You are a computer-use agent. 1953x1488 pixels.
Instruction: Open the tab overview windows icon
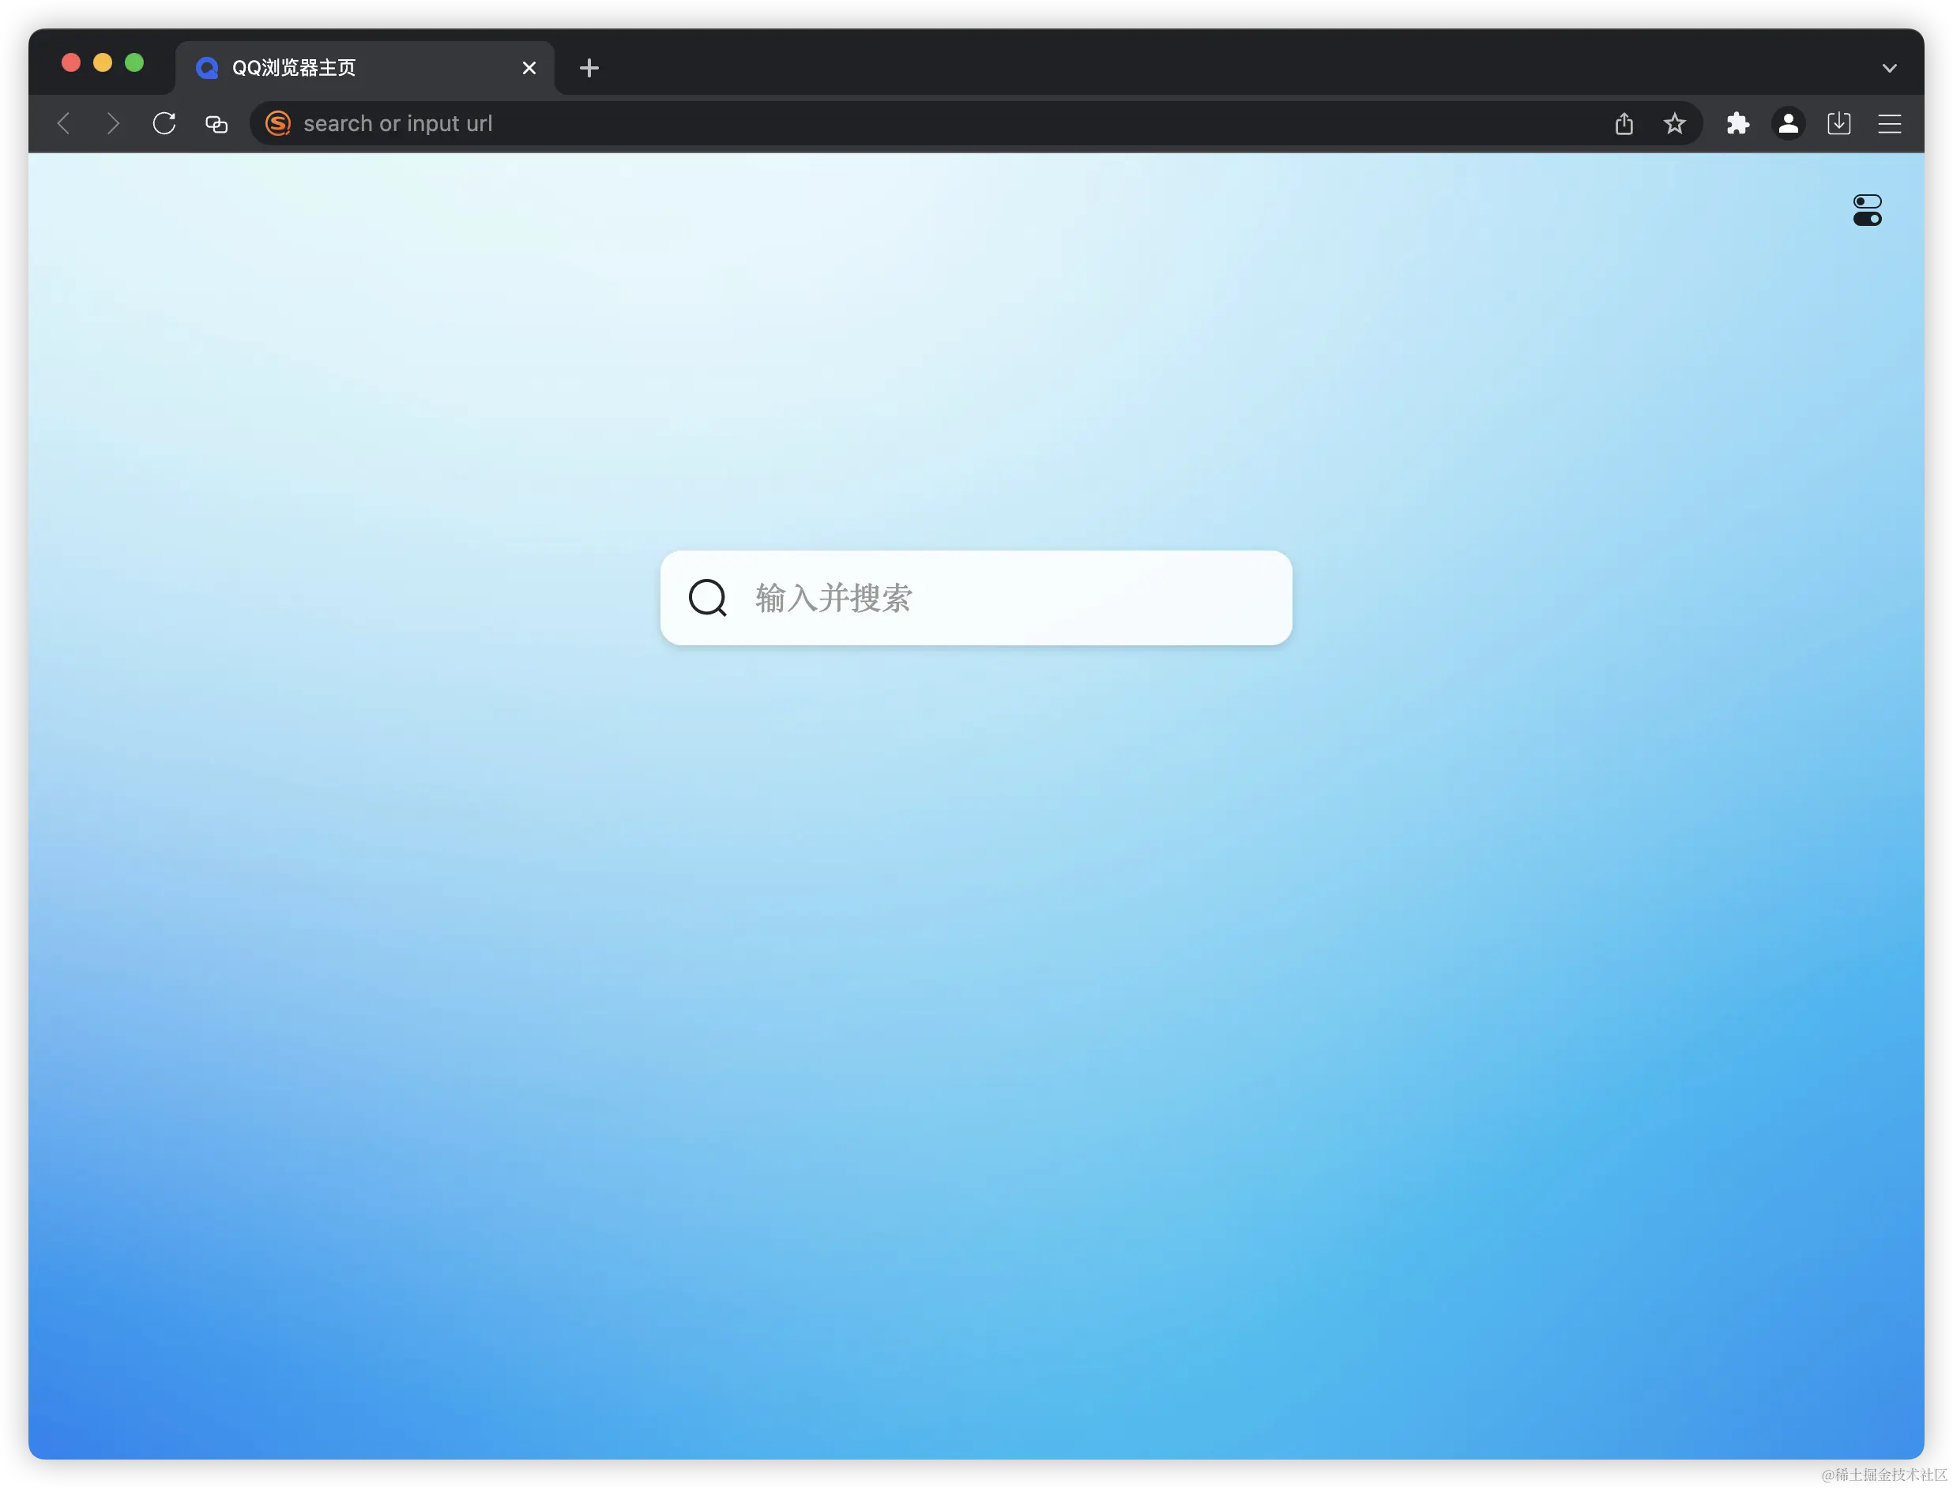pyautogui.click(x=216, y=124)
